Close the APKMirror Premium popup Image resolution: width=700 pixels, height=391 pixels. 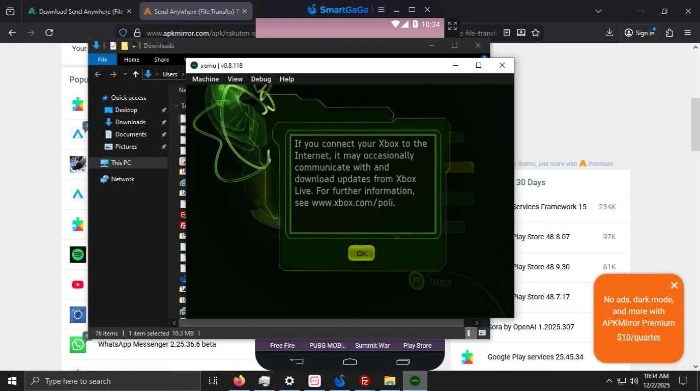click(674, 286)
